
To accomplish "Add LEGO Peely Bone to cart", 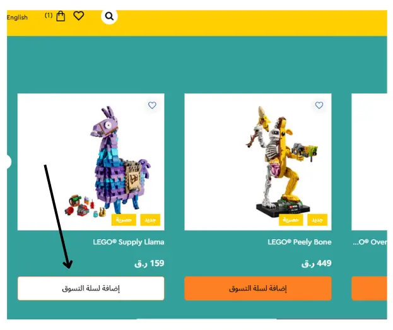I will [258, 288].
